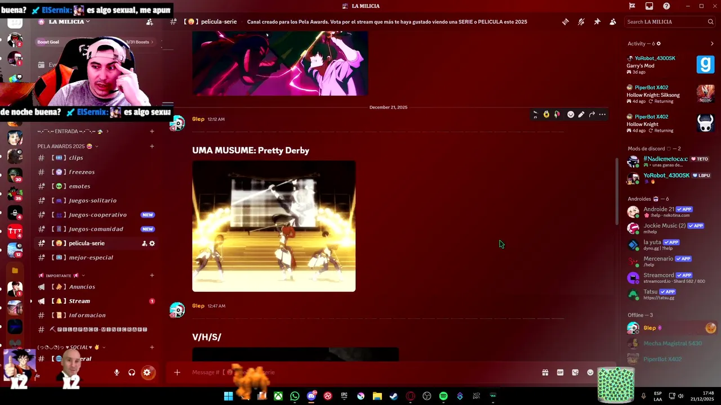Expand the ENTRADA category

click(x=73, y=132)
